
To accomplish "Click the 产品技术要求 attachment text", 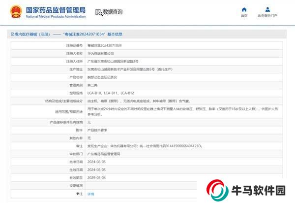I will point(97,130).
